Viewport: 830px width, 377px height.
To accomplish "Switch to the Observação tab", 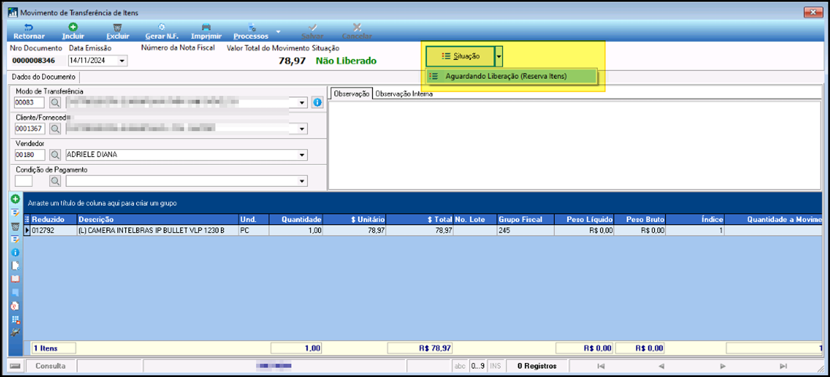I will point(351,94).
